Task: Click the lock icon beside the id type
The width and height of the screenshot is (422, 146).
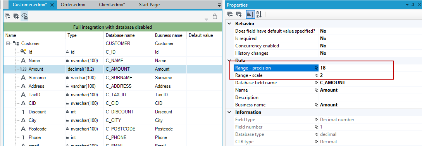Action: 67,52
